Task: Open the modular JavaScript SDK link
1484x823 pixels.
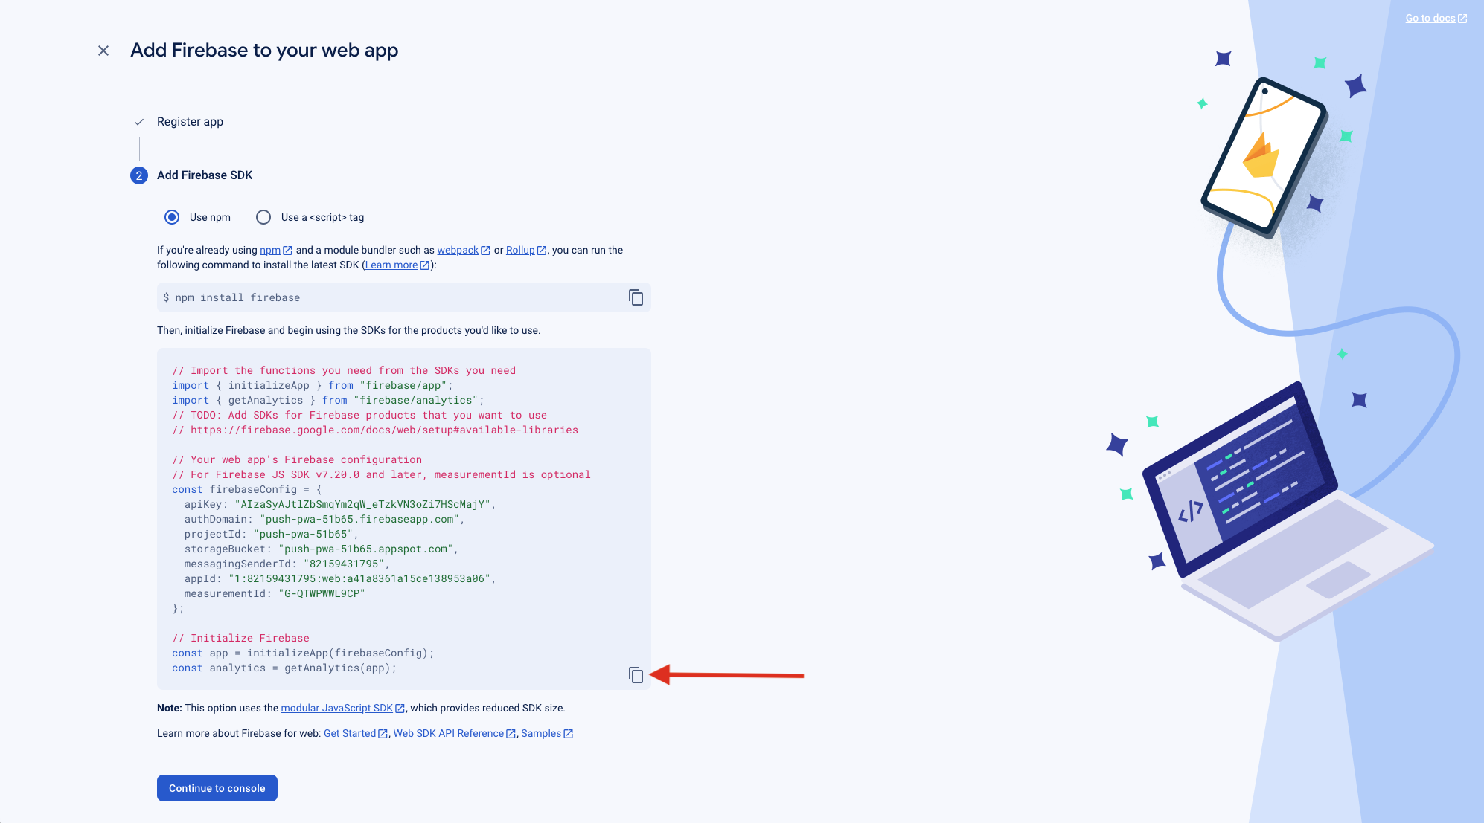Action: 336,709
